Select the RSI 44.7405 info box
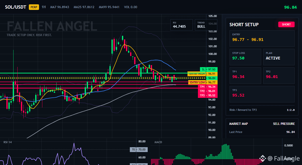 tap(181, 25)
